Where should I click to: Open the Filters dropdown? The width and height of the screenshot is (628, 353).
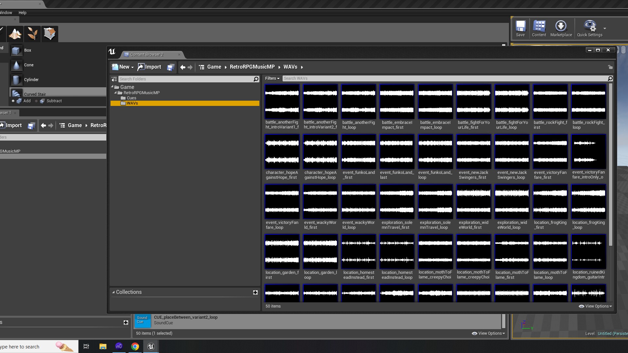[x=272, y=78]
